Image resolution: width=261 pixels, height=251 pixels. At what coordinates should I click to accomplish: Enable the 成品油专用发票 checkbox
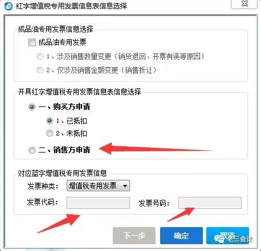(32, 42)
